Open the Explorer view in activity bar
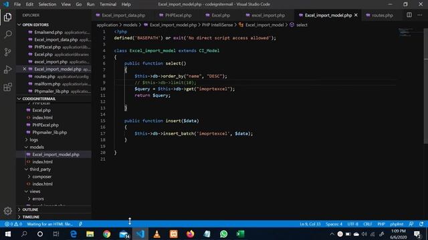 pos(7,17)
